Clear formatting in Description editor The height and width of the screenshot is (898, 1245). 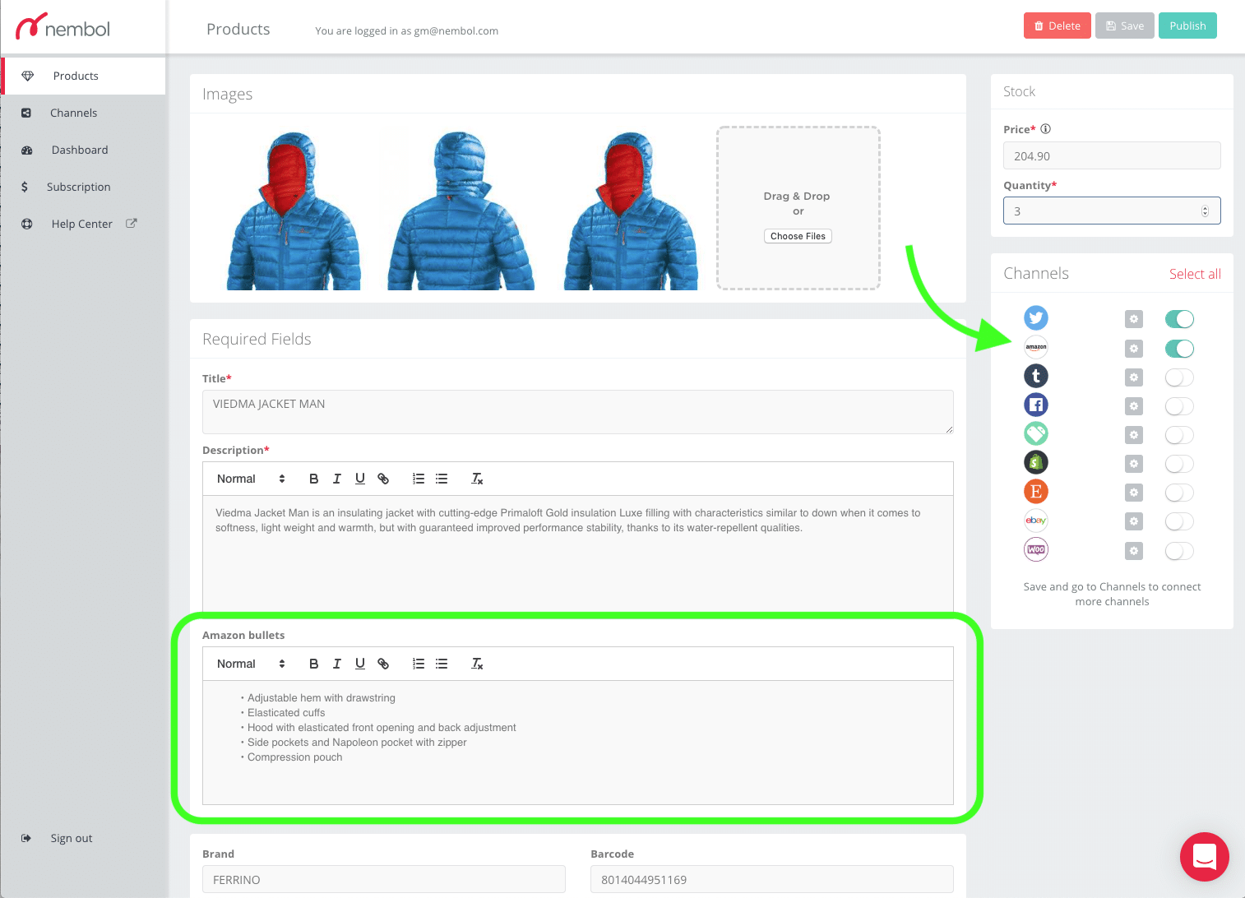tap(477, 479)
